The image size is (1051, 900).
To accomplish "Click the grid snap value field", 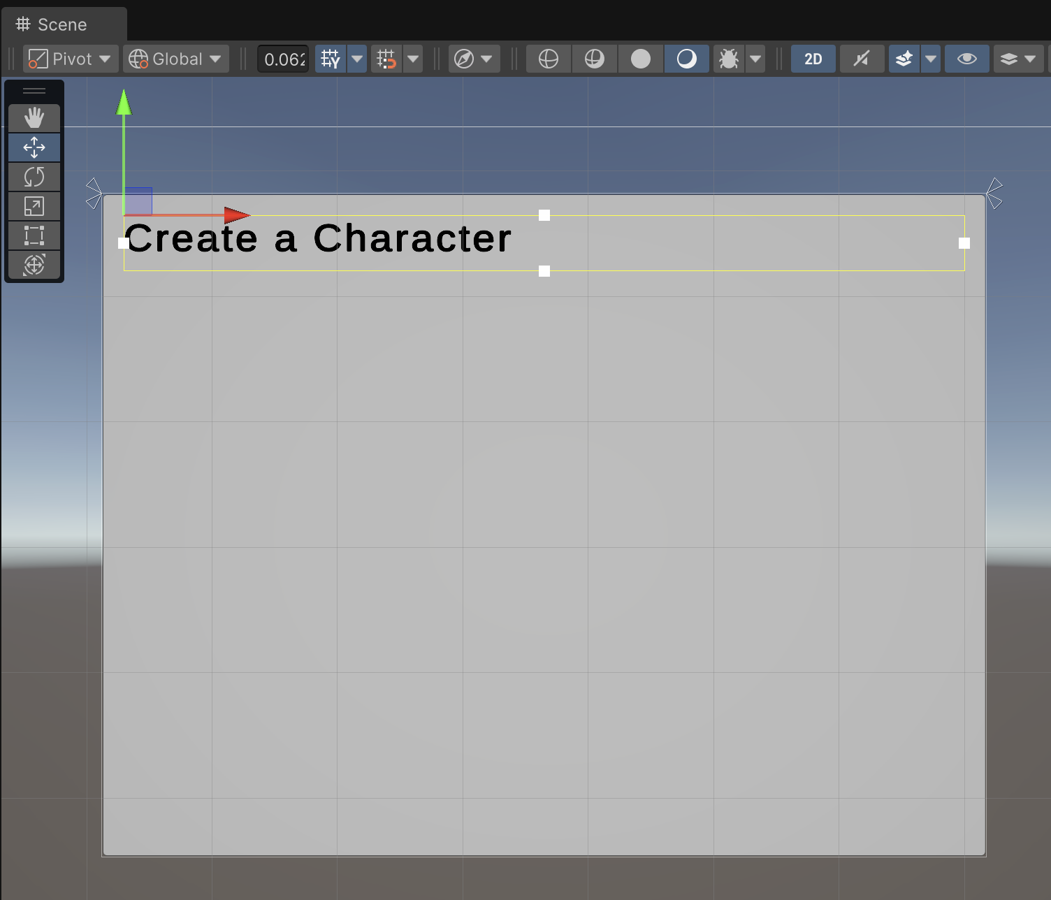I will 284,59.
